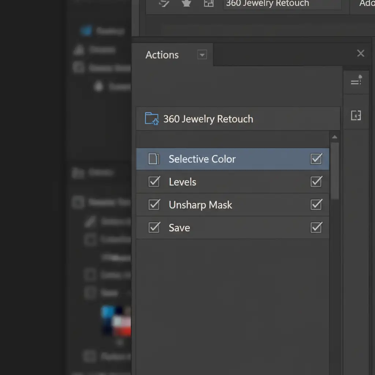Click the scroll up arrow in action list
375x375 pixels.
tap(334, 137)
